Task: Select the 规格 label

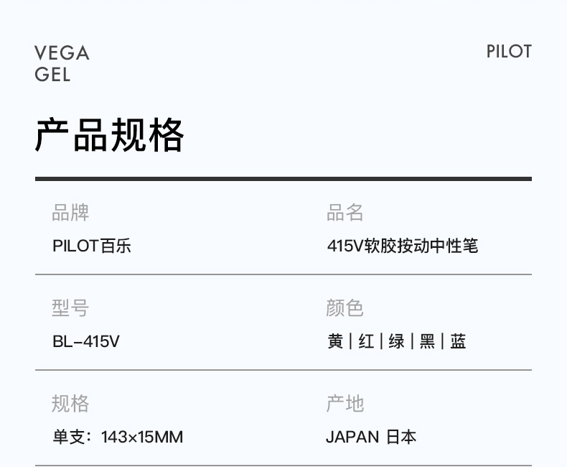Action: (x=70, y=403)
